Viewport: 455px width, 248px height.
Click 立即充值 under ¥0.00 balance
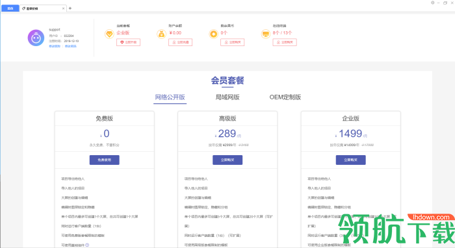(x=180, y=42)
